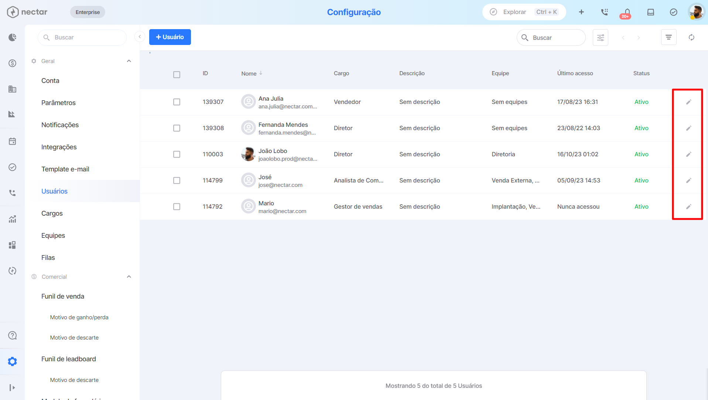This screenshot has width=708, height=400.
Task: Edit Ana Julia with the pencil icon
Action: 689,102
